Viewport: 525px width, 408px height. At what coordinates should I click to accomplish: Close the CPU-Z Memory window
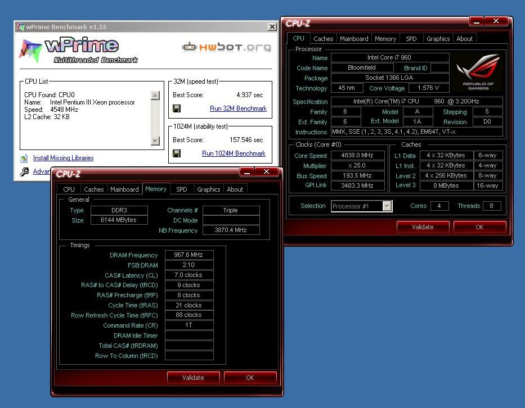coord(267,172)
